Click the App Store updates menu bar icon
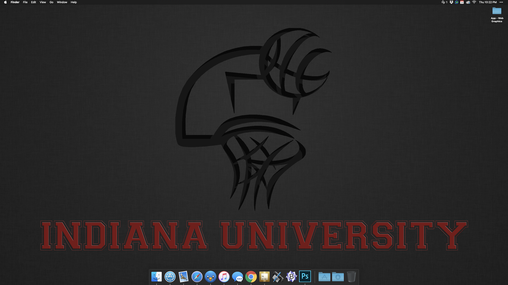508x285 pixels. [444, 2]
